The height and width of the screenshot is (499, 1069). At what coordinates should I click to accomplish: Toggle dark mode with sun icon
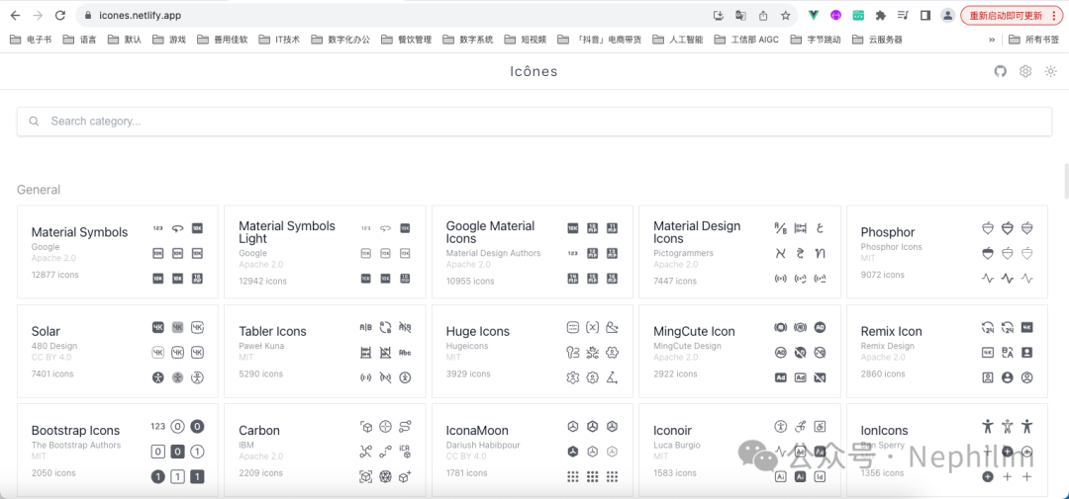(x=1050, y=71)
